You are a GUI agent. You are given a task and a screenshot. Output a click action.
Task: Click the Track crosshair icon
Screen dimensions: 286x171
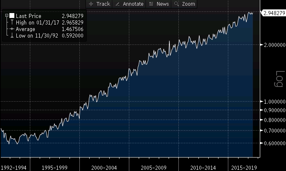coord(91,4)
